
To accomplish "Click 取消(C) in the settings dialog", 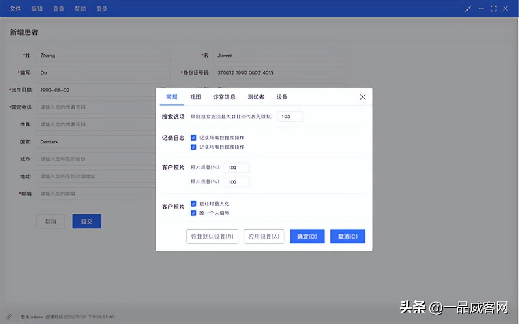I will (x=348, y=237).
